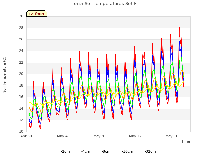Select the -2cm legend label
The image size is (210, 158).
pyautogui.click(x=65, y=151)
